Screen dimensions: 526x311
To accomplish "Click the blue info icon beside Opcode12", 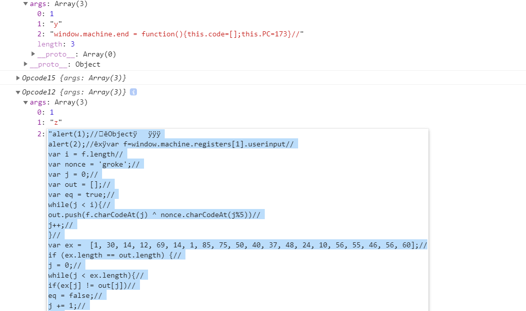I will (133, 92).
